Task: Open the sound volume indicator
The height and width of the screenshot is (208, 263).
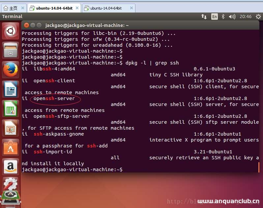Action: pyautogui.click(x=232, y=16)
